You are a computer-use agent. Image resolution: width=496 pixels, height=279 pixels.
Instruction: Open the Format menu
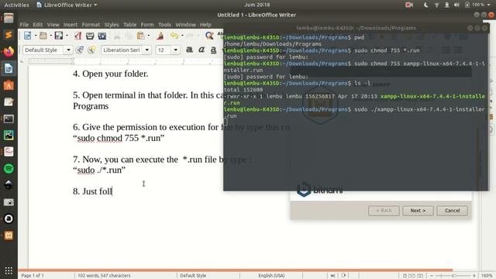(x=91, y=24)
